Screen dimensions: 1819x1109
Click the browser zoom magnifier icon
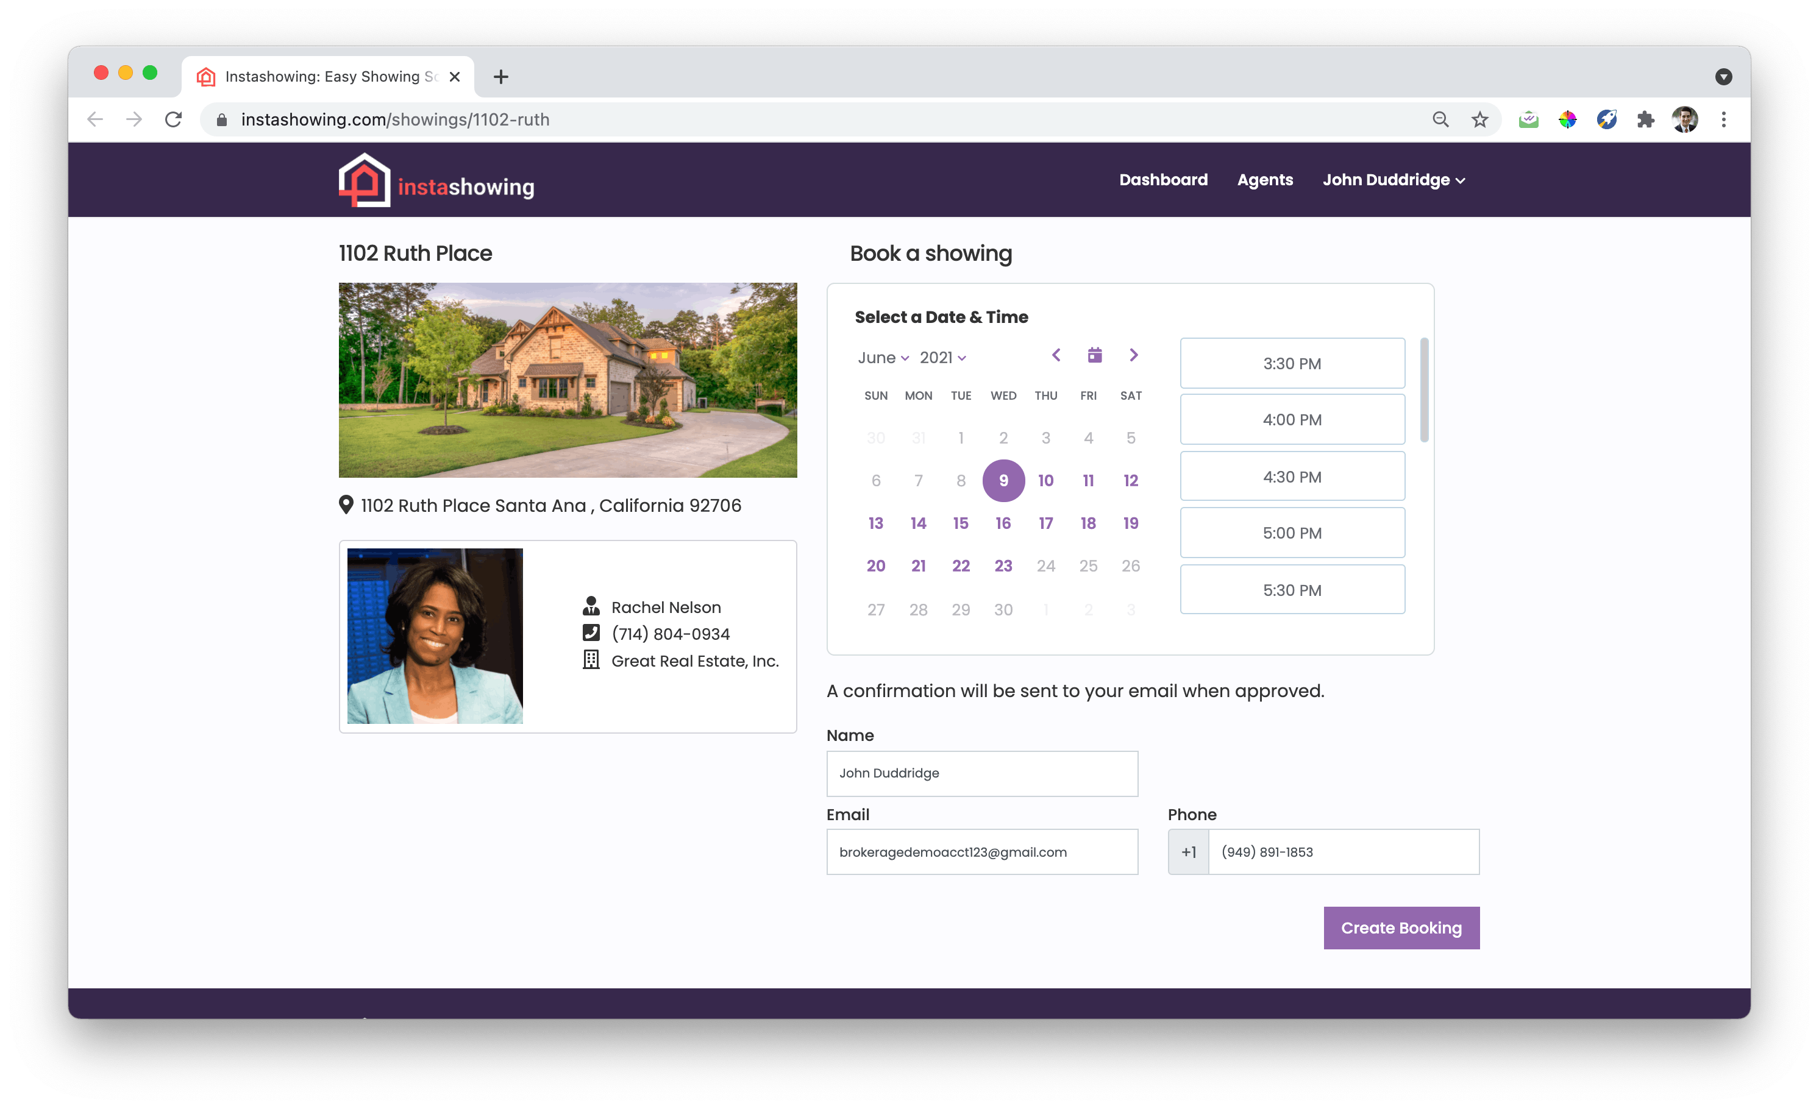(x=1440, y=119)
